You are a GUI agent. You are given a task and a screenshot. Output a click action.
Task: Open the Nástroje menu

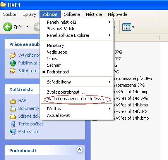pyautogui.click(x=94, y=14)
